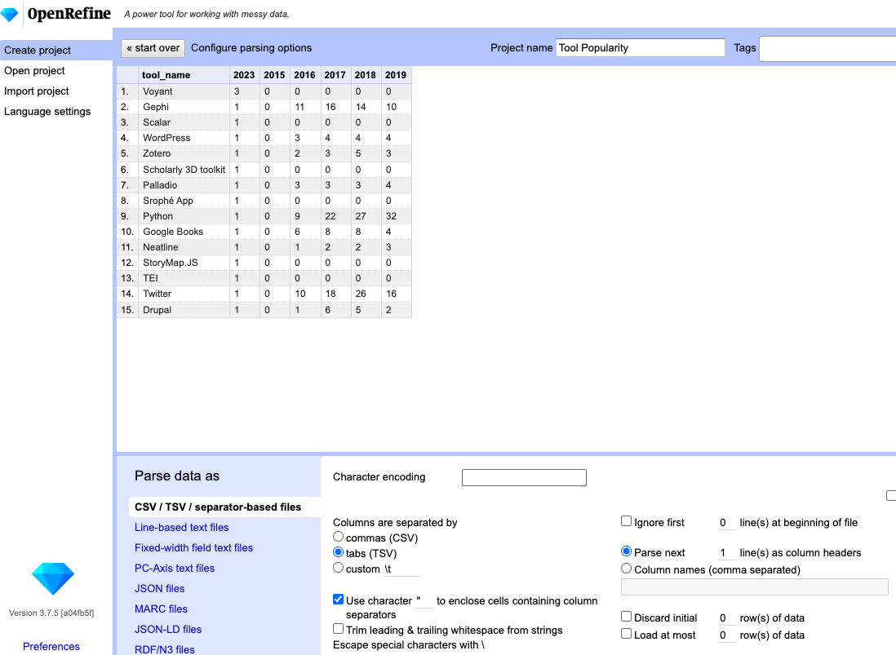Choose JSON files parser
The width and height of the screenshot is (896, 655).
159,589
